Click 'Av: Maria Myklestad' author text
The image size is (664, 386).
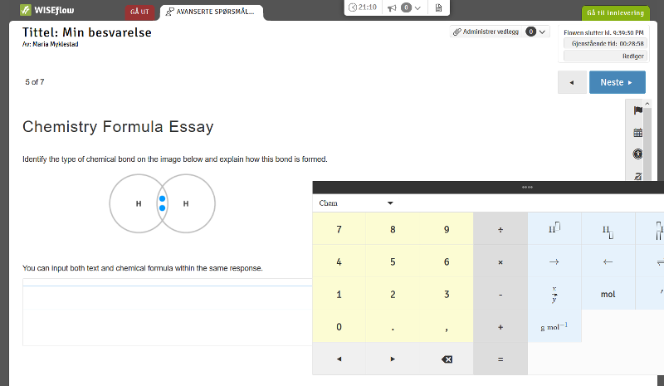pyautogui.click(x=51, y=44)
